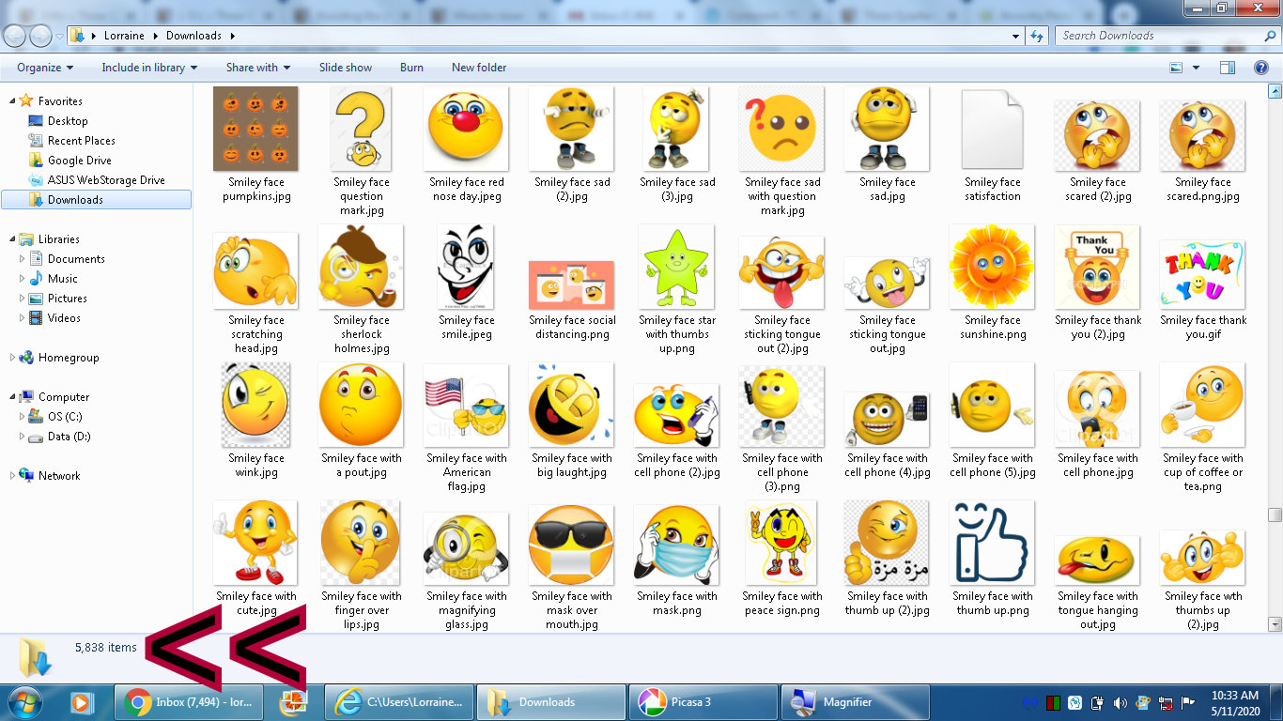Click the Windows Start orb

[x=24, y=702]
